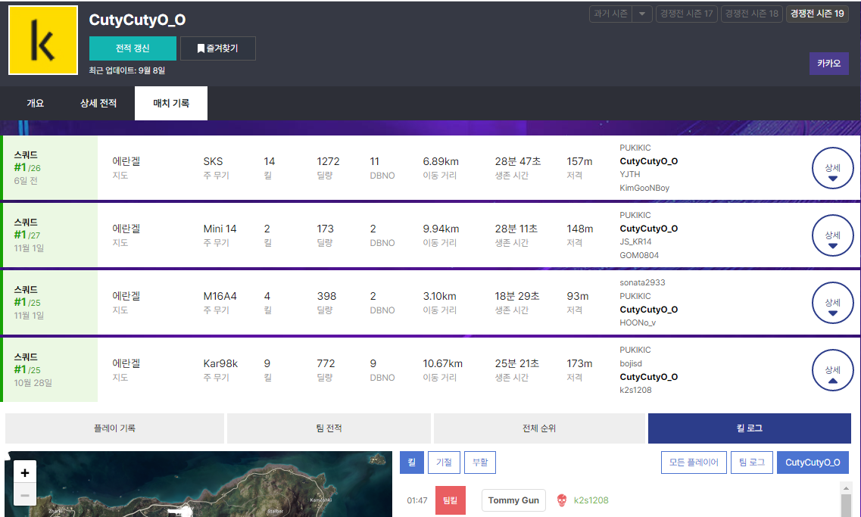Zoom out on the map
861x517 pixels.
pos(25,496)
